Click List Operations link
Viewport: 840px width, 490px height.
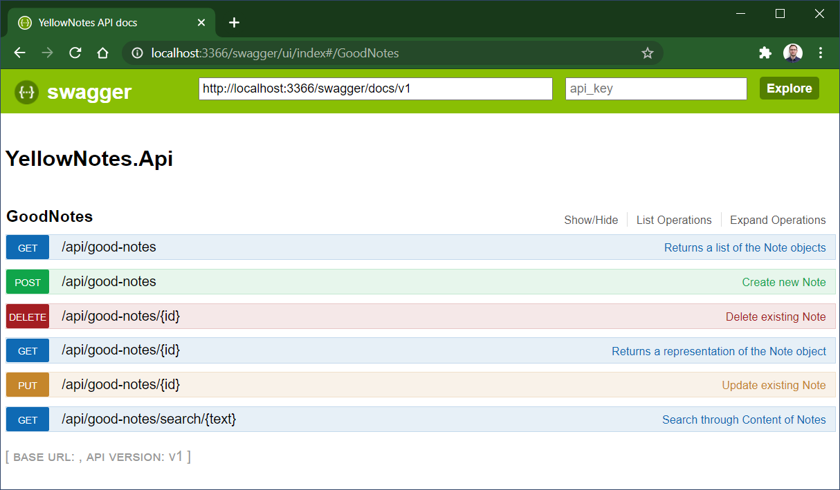click(x=674, y=220)
